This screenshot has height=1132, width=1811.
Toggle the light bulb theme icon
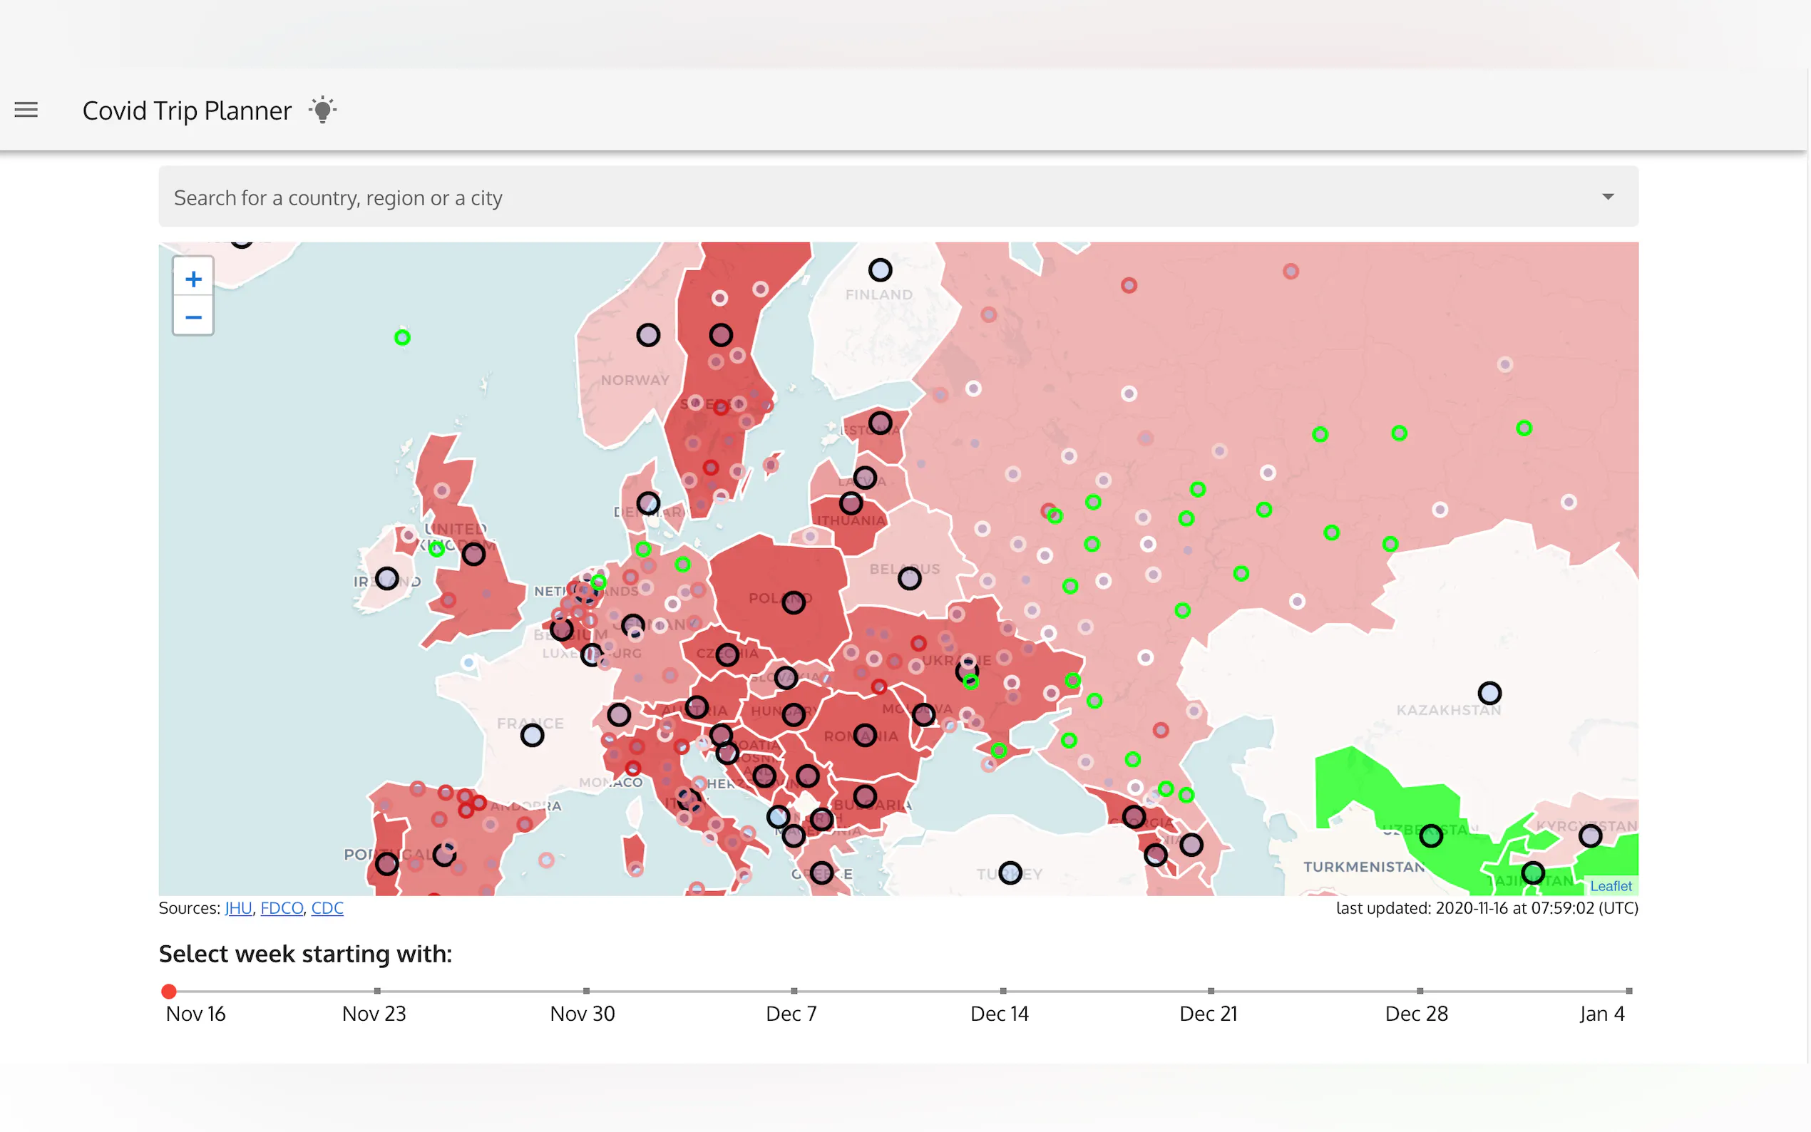[323, 110]
